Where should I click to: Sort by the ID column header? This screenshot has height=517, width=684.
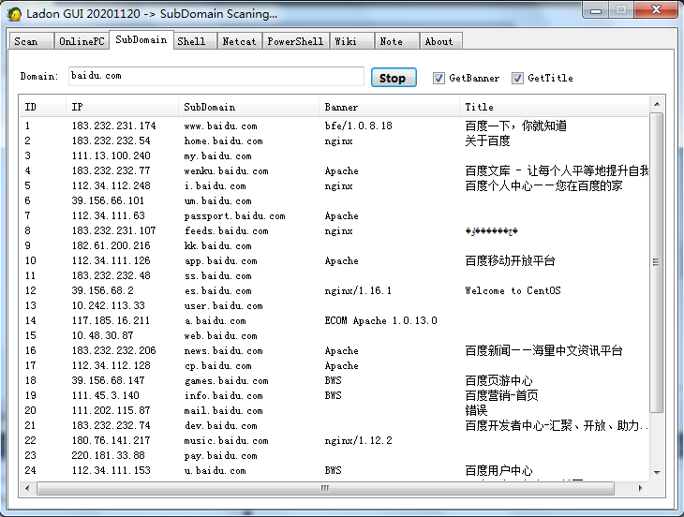43,107
